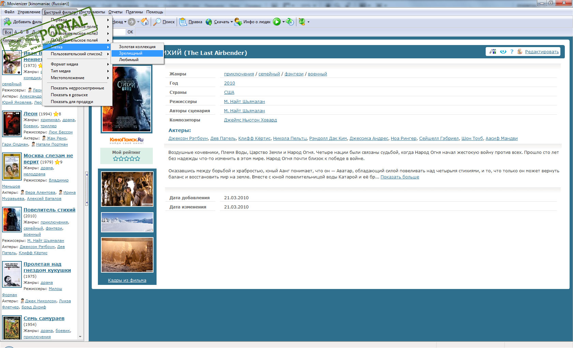Set My rating to five stars
573x348 pixels.
[x=137, y=159]
